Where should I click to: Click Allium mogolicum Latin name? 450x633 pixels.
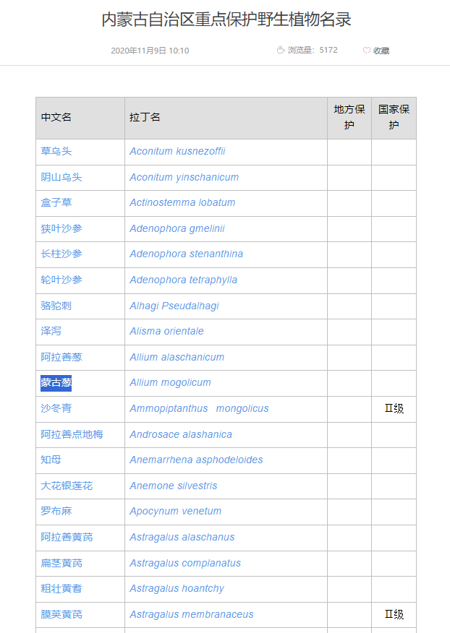coord(170,383)
